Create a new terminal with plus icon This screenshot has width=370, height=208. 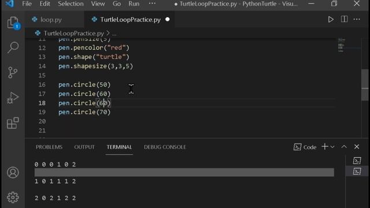click(x=325, y=147)
